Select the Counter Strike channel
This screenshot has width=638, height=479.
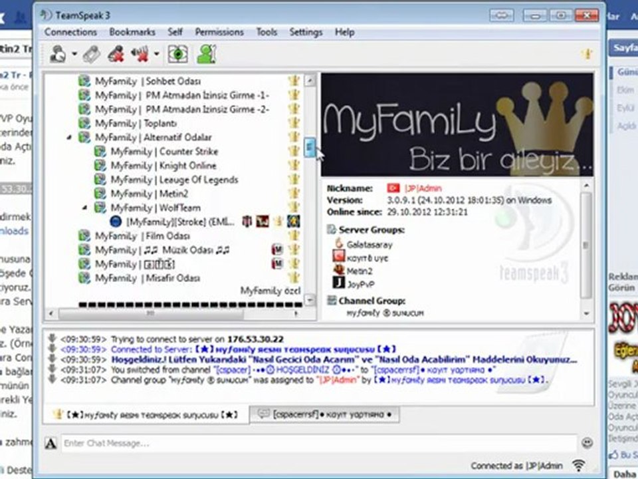(164, 152)
